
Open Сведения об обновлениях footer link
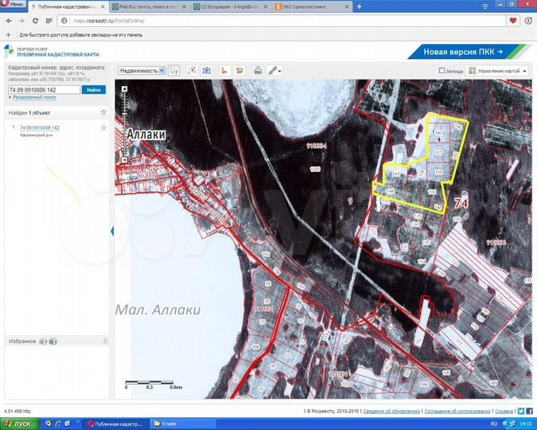pyautogui.click(x=393, y=411)
